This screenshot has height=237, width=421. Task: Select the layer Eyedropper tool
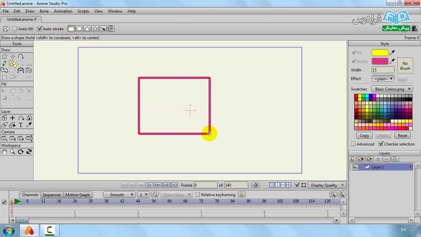(29, 125)
